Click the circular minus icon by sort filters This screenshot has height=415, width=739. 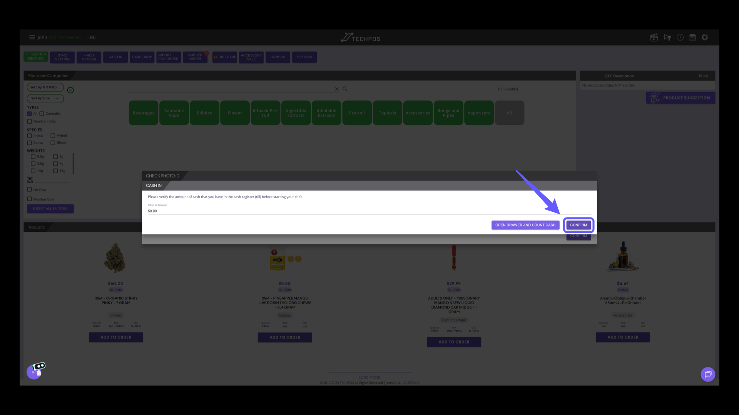[x=70, y=90]
